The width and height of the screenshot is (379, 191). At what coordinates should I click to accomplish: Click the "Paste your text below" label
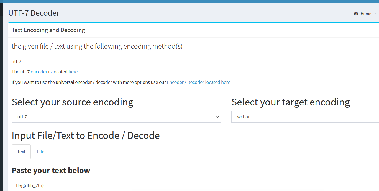click(x=51, y=170)
